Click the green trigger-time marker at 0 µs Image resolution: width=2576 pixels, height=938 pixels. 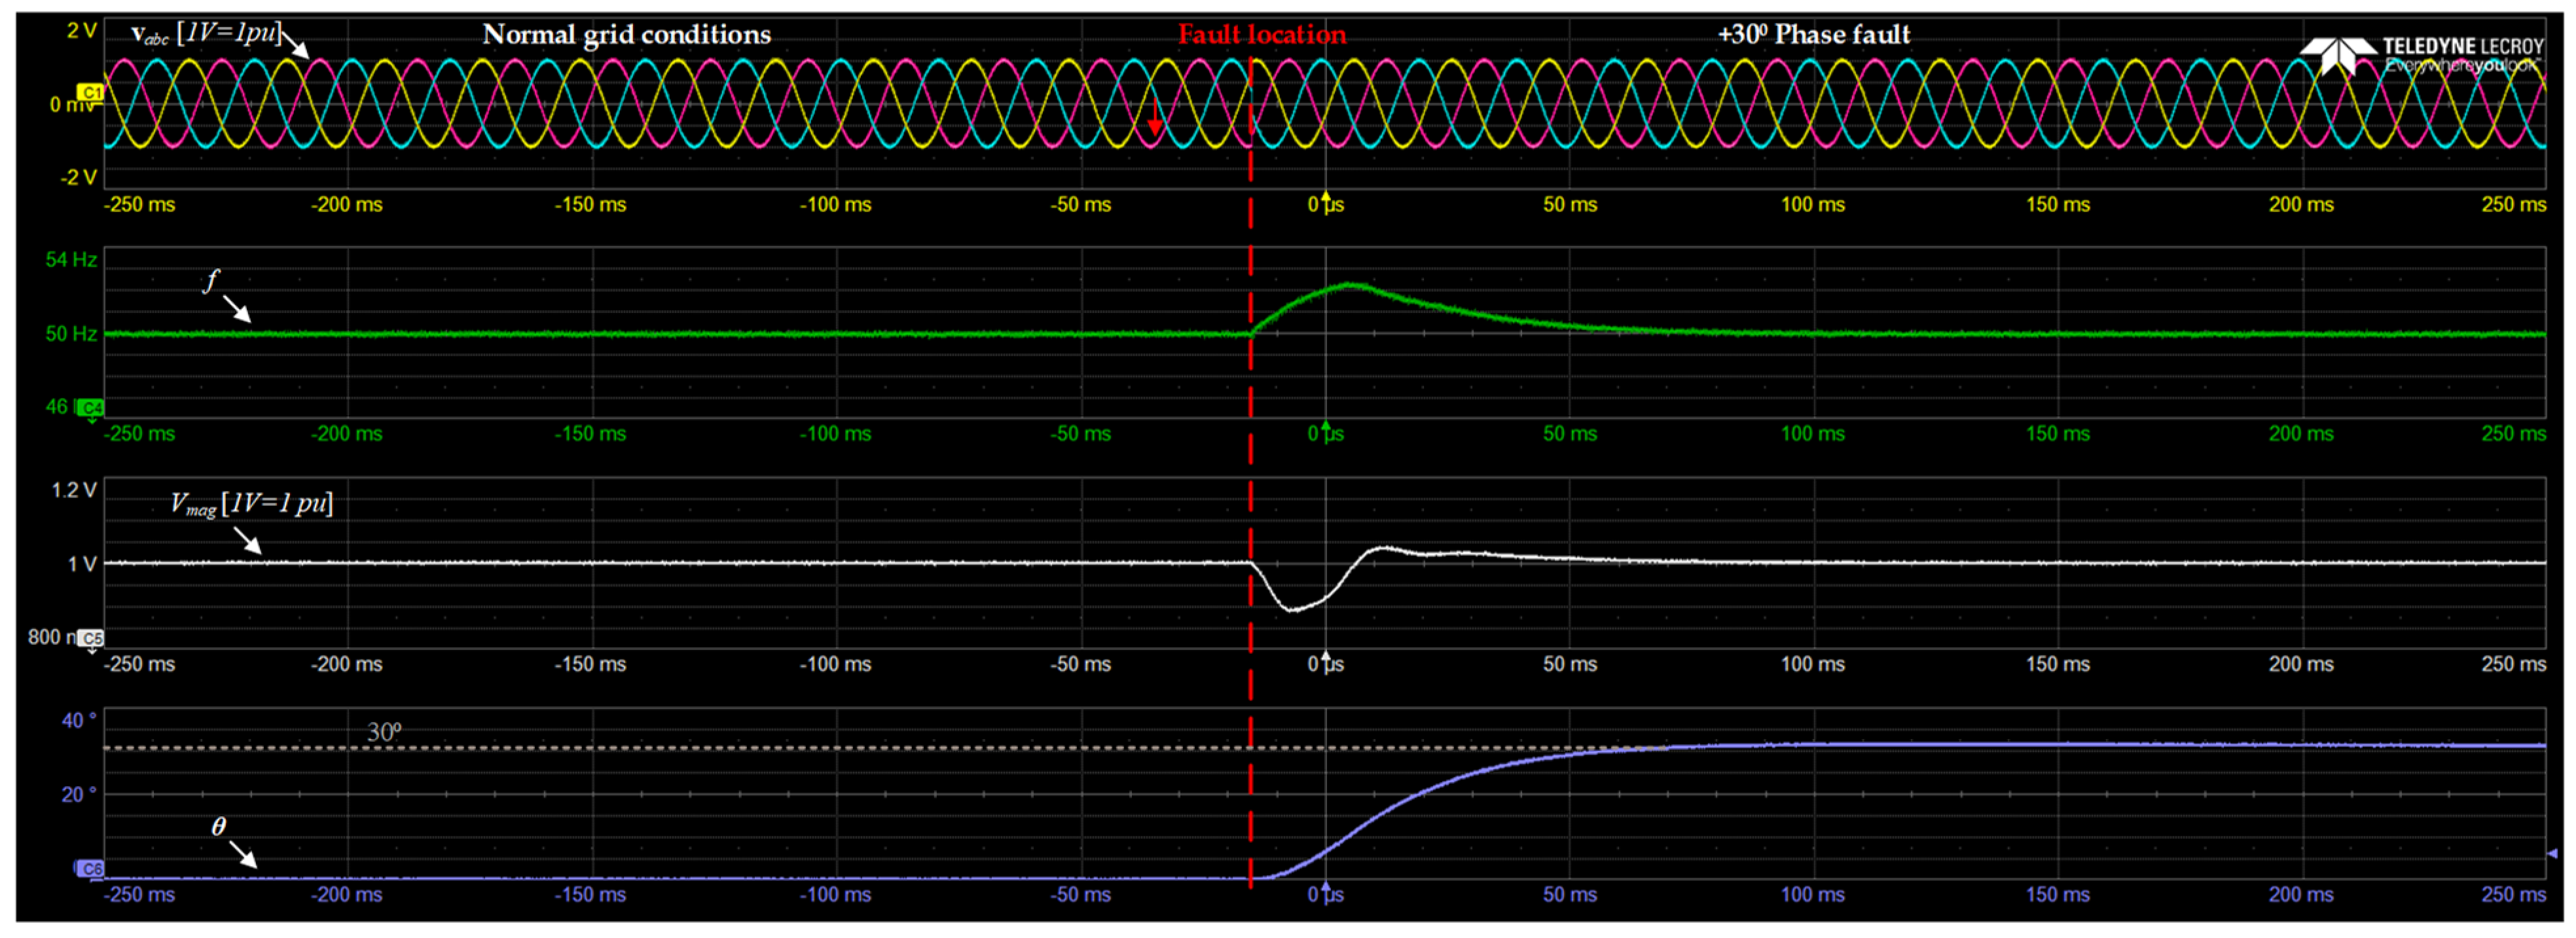(x=1326, y=427)
